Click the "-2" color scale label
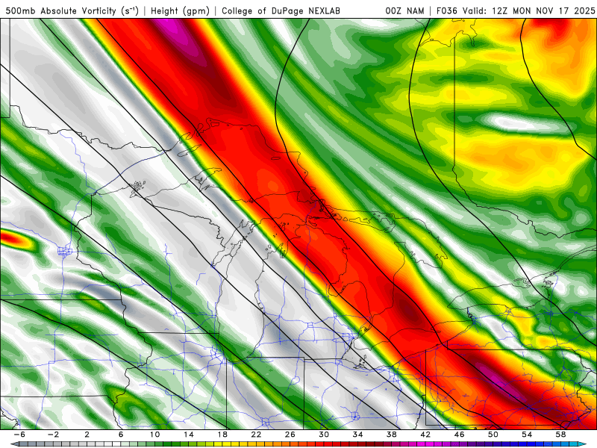The width and height of the screenshot is (597, 448). click(53, 435)
